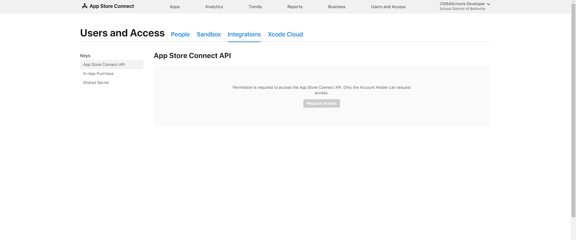Click Users and Access in the top navigation
This screenshot has height=240, width=576.
pos(388,7)
